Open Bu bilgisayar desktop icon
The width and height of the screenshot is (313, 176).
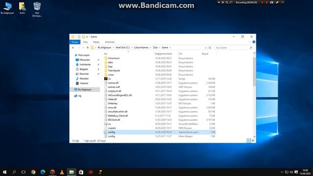tap(7, 8)
